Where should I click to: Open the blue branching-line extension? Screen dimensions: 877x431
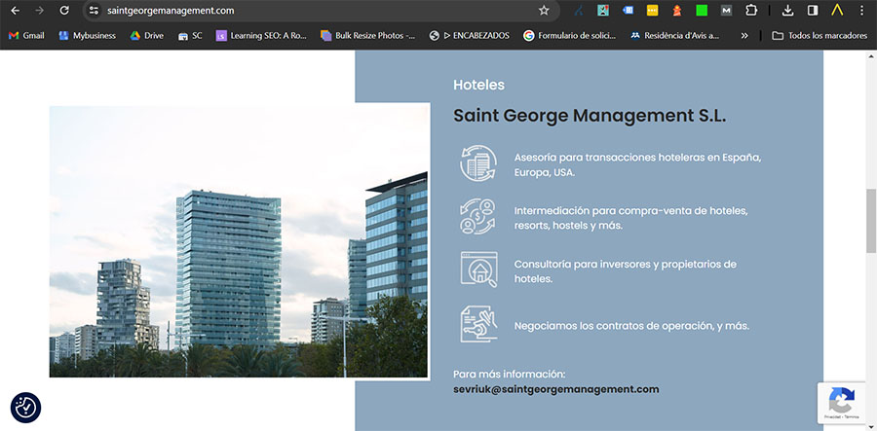click(579, 10)
